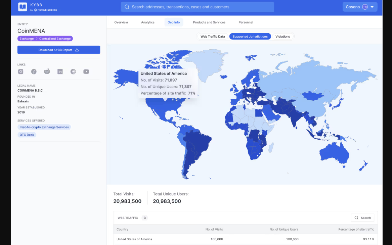Open CoinMENA's YouTube link icon
392x245 pixels.
[86, 72]
